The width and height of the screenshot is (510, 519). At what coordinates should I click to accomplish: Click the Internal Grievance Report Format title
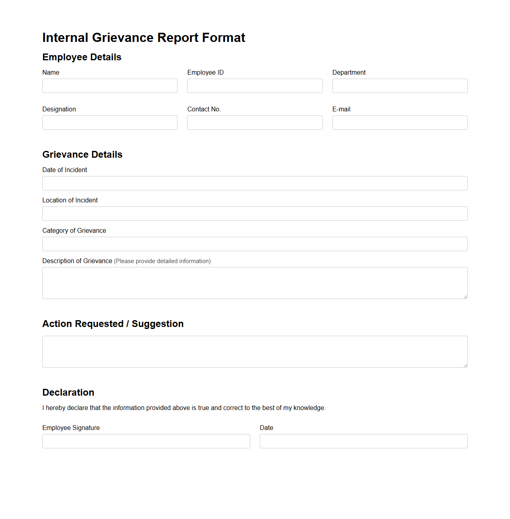pyautogui.click(x=144, y=37)
